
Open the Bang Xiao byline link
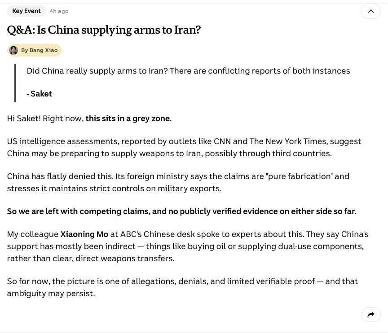pyautogui.click(x=40, y=50)
